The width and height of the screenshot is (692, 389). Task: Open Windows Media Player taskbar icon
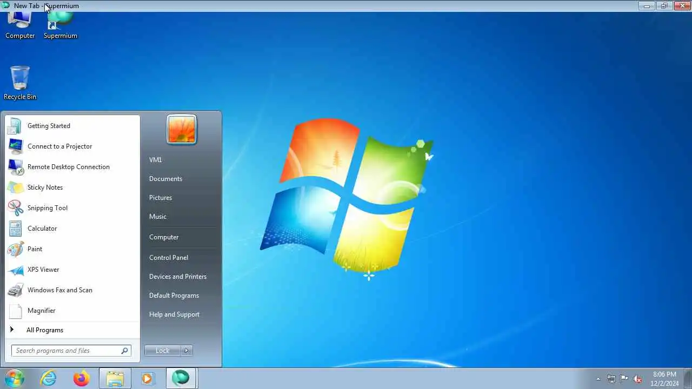(147, 379)
